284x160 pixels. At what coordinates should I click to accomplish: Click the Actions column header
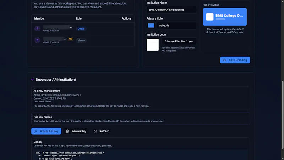[x=126, y=18]
